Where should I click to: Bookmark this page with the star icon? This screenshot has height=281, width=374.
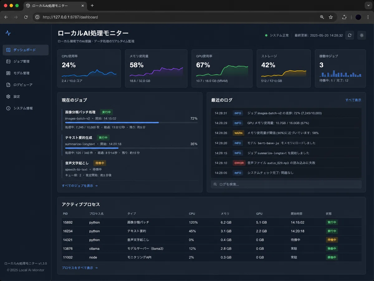pyautogui.click(x=331, y=17)
